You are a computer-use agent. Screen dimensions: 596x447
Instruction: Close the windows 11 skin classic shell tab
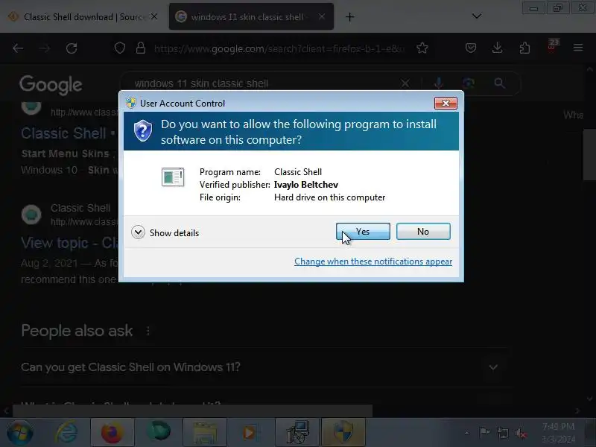tap(322, 16)
